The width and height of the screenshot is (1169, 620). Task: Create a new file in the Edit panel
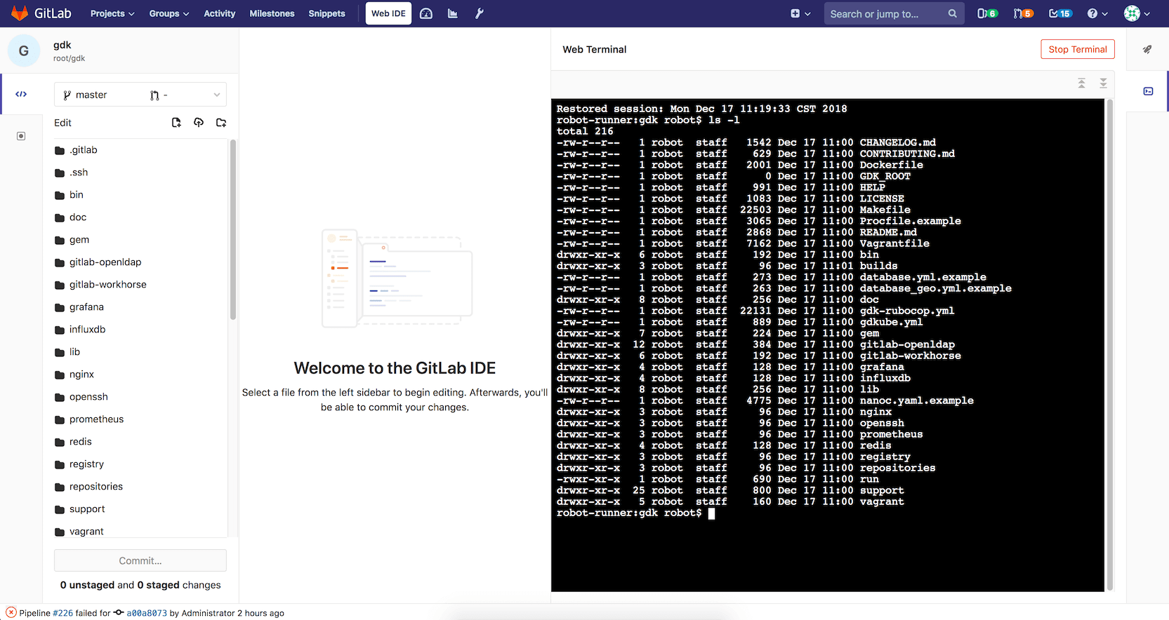176,123
